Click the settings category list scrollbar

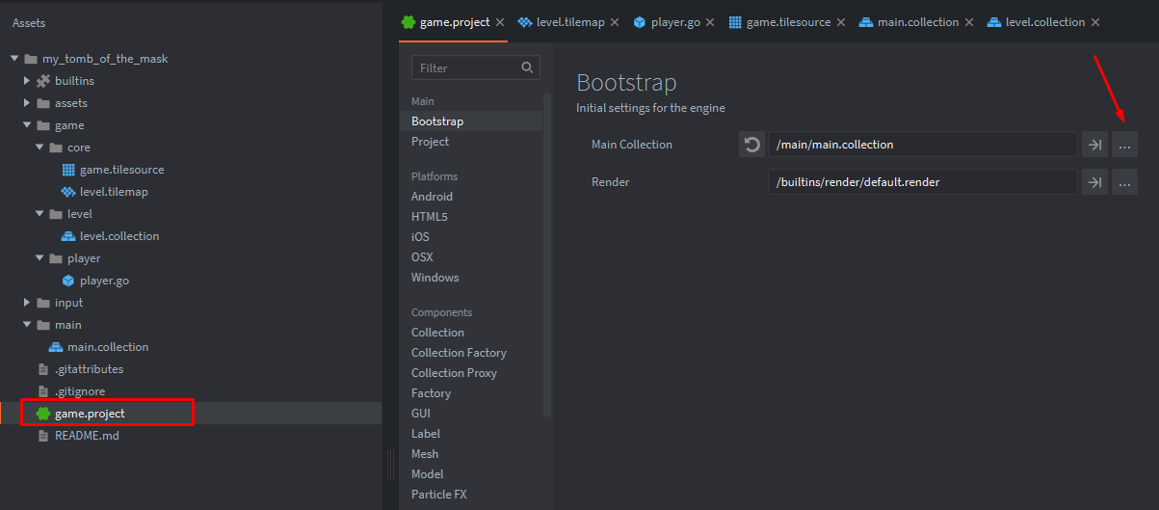547,251
